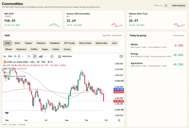
Task: Switch chart to 1h interval
Action: pyautogui.click(x=15, y=56)
